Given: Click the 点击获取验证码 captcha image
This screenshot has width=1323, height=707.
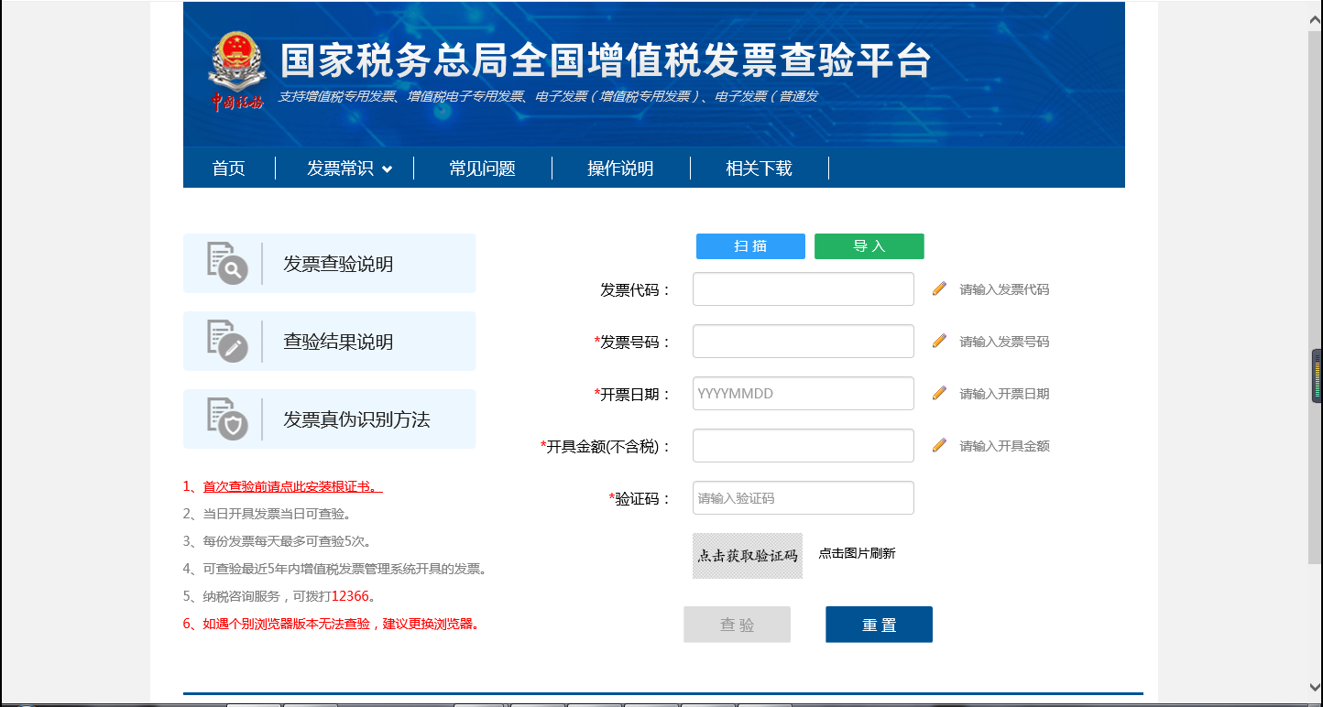Looking at the screenshot, I should [748, 555].
